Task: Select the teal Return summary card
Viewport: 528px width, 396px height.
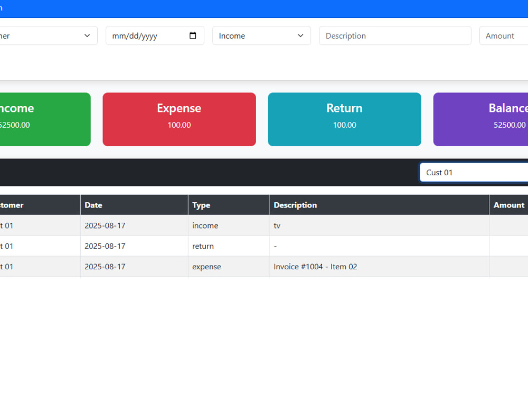Action: pyautogui.click(x=344, y=119)
